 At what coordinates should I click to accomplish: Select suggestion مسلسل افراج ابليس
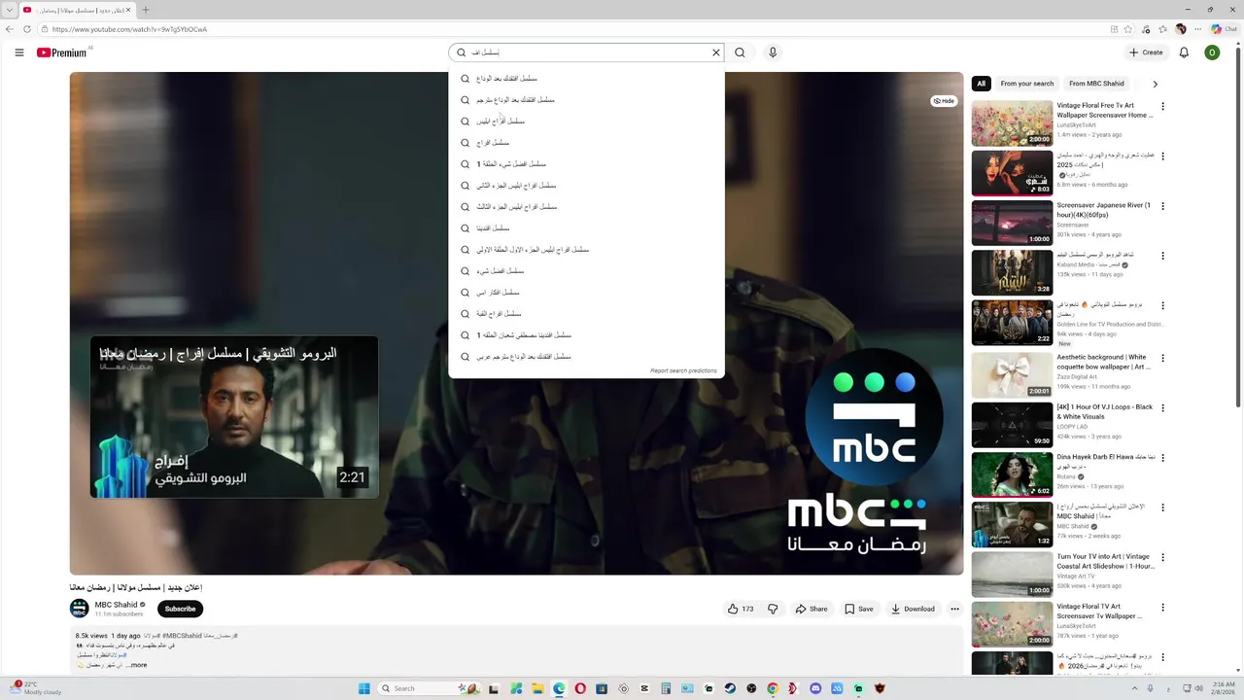click(586, 122)
